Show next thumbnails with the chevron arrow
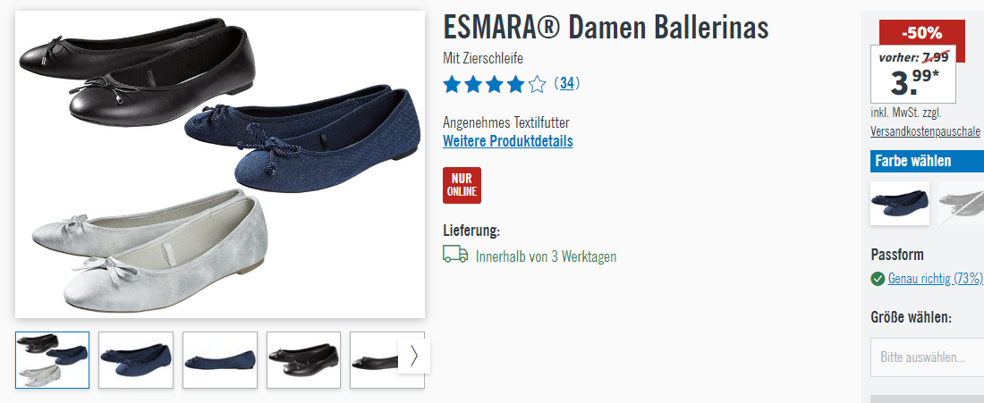This screenshot has width=984, height=403. click(414, 356)
